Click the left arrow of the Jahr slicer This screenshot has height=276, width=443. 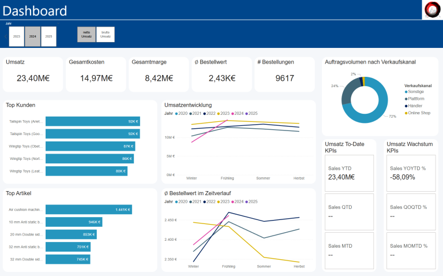6,36
